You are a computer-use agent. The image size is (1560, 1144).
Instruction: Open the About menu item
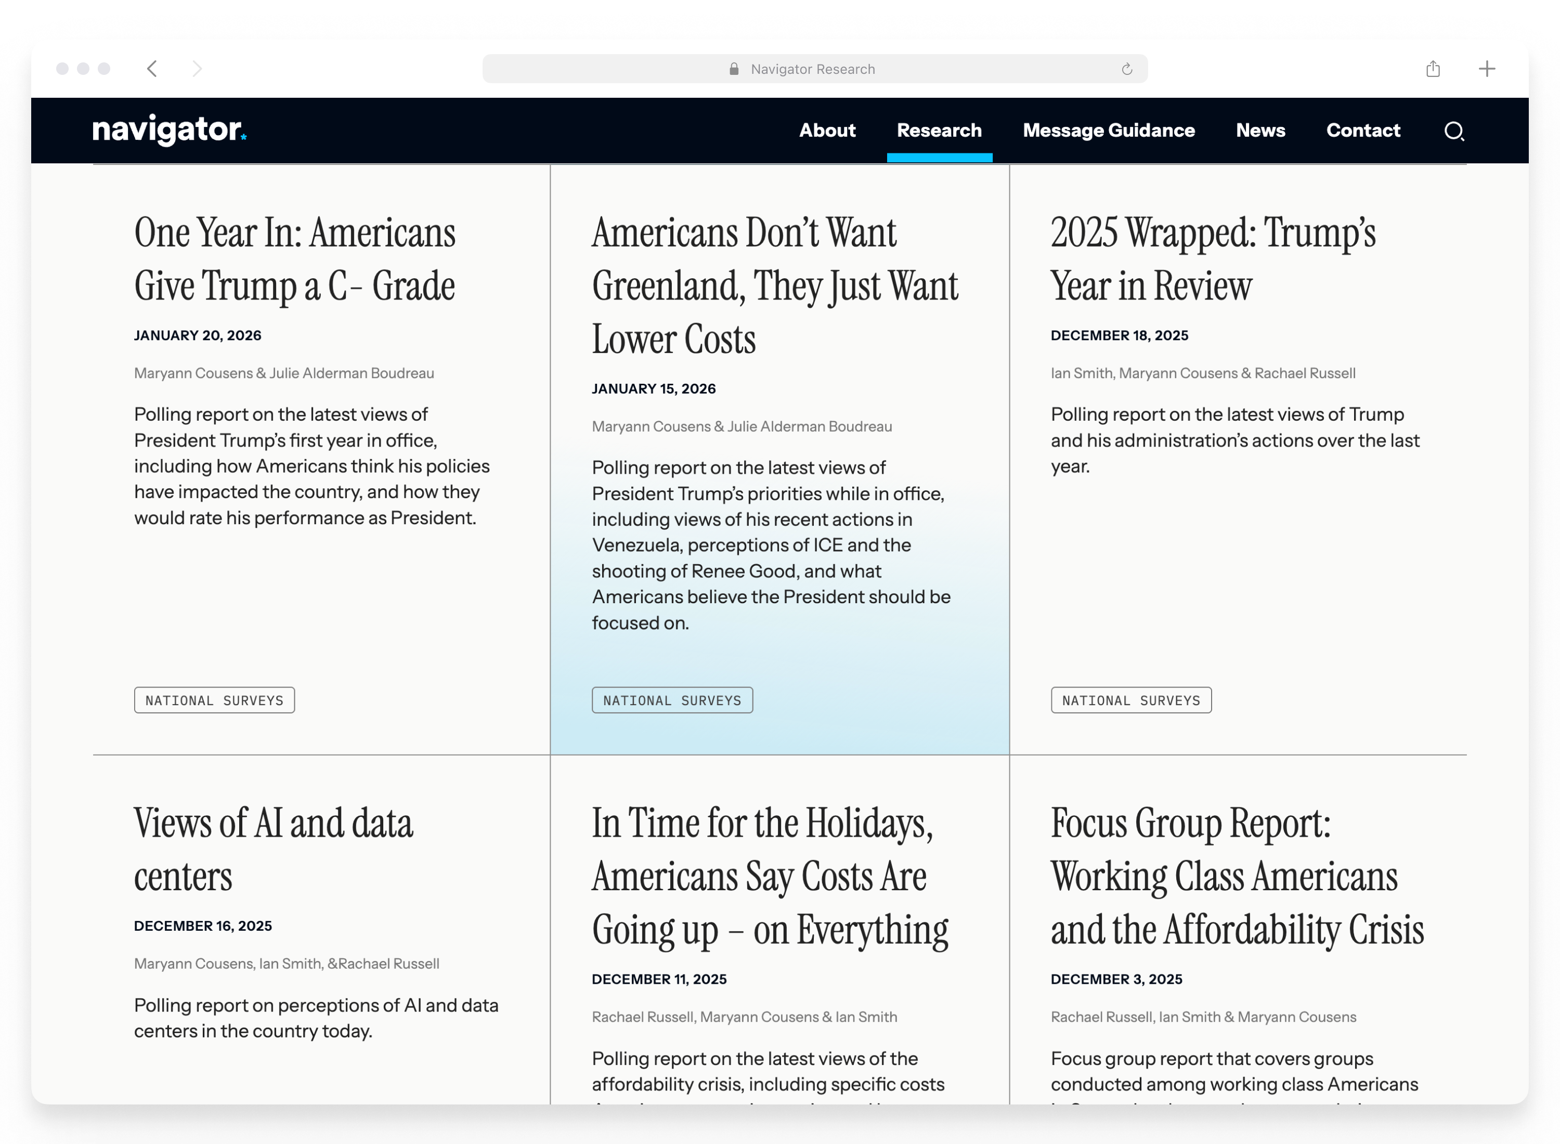[x=827, y=130]
